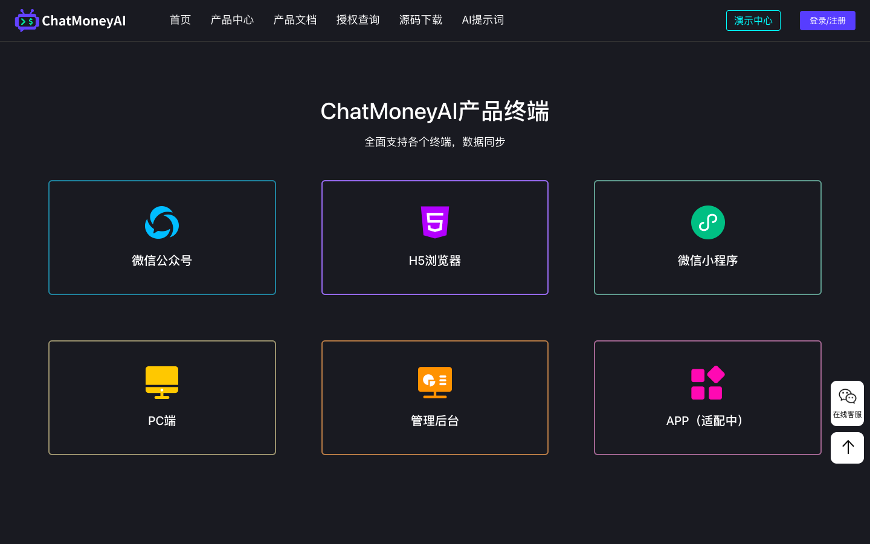Open the 源码下载 navigation item
Image resolution: width=870 pixels, height=544 pixels.
420,20
